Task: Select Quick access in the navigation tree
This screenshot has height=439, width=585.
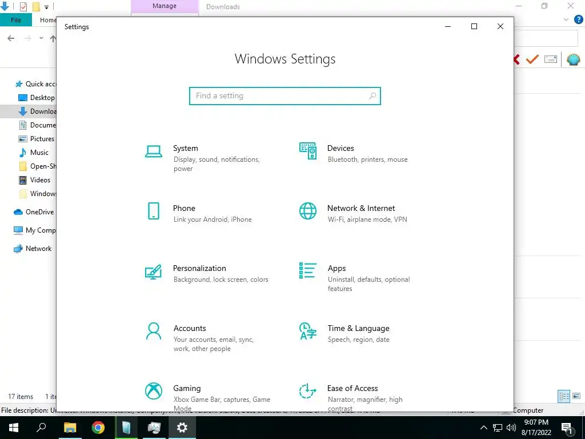Action: 35,84
